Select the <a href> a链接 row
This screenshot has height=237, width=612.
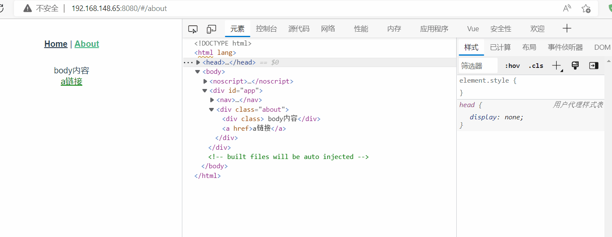[254, 128]
